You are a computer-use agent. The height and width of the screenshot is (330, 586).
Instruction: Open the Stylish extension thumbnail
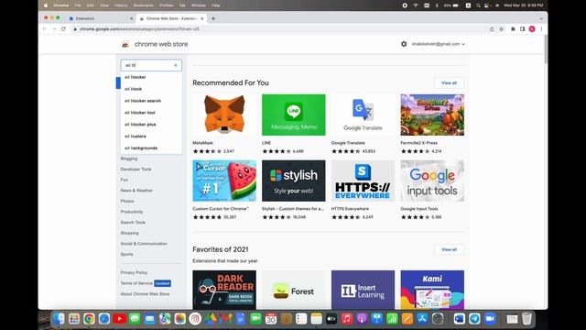coord(293,181)
